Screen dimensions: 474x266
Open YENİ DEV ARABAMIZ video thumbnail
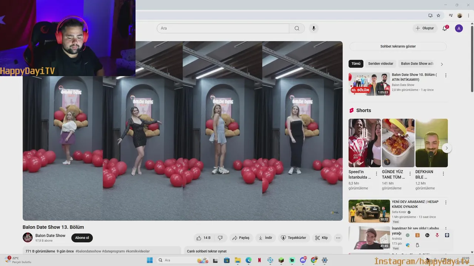coord(369,211)
